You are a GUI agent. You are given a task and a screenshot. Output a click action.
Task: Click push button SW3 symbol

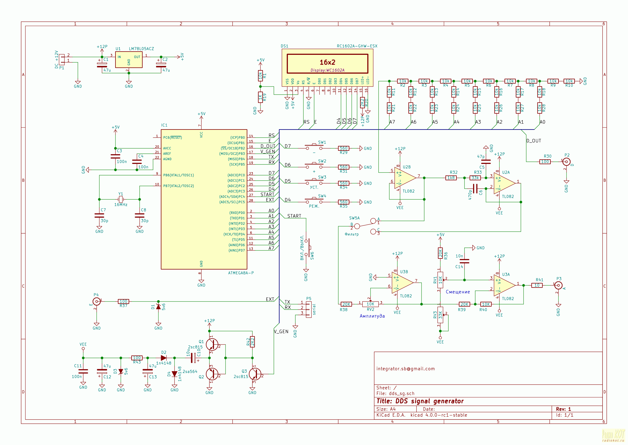click(314, 182)
